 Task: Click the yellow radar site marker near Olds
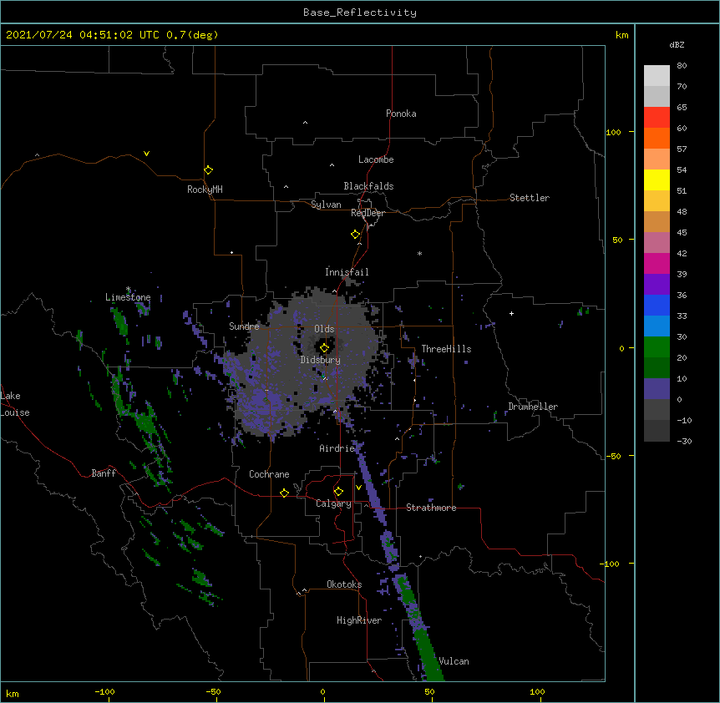[325, 348]
